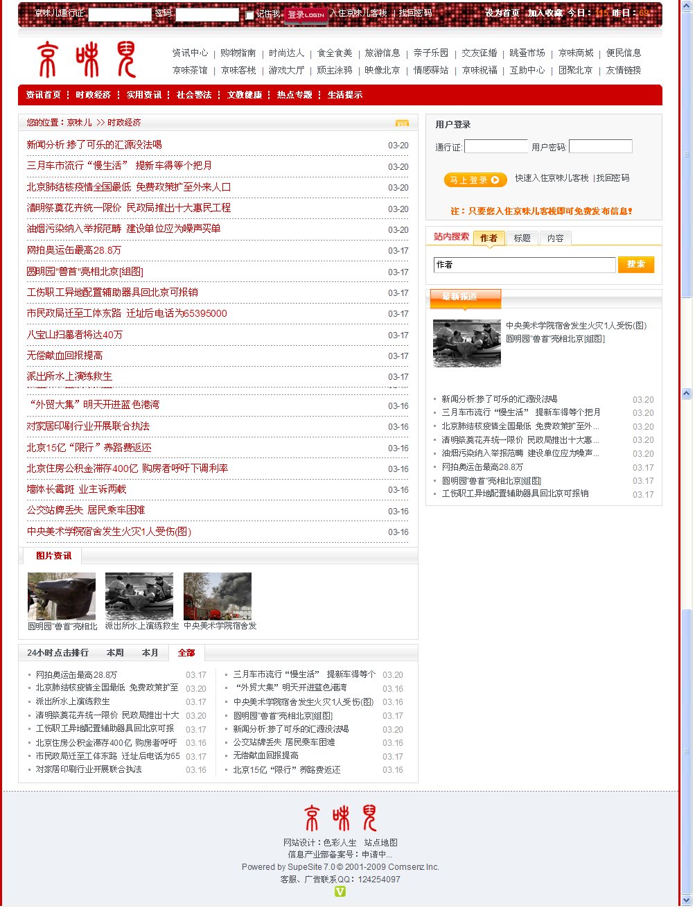Open article 无偿献血回报提高 in the main list

64,356
